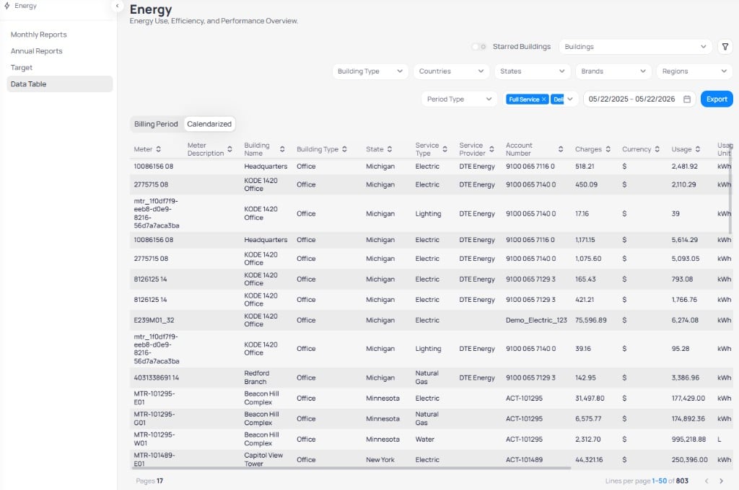This screenshot has height=490, width=739.
Task: Select Redford Branch building name
Action: 256,378
